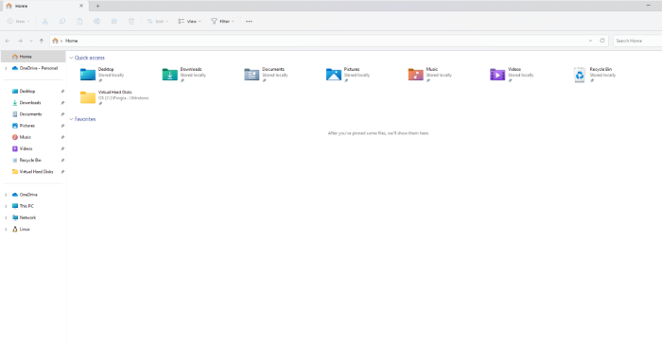
Task: Select the Music folder icon in Quick access
Action: tap(415, 75)
